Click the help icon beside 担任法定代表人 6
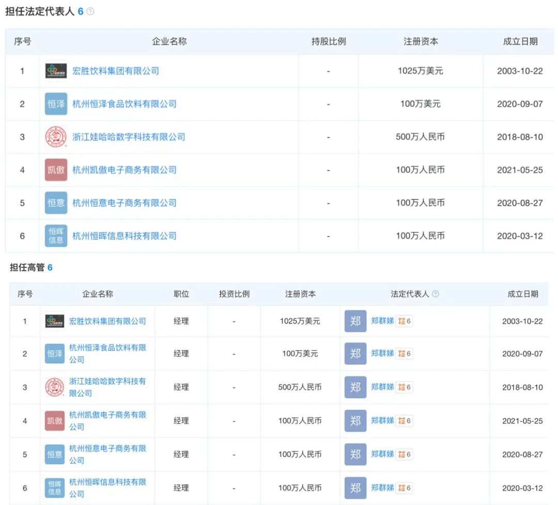Image resolution: width=558 pixels, height=505 pixels. click(90, 11)
